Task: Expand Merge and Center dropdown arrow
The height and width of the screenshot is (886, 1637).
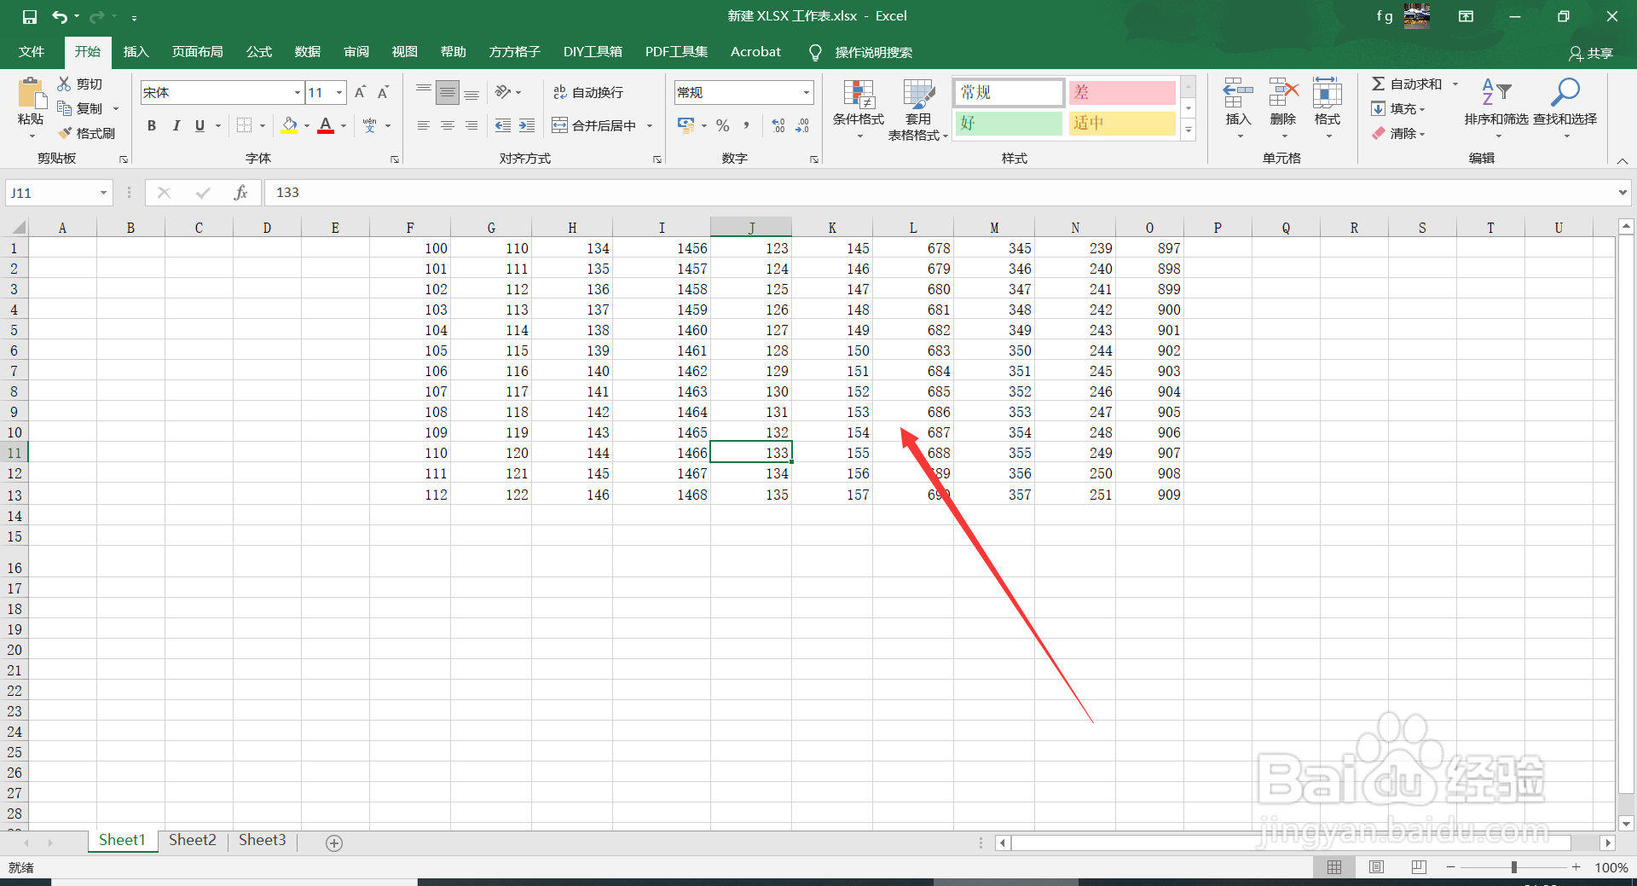Action: click(x=650, y=125)
